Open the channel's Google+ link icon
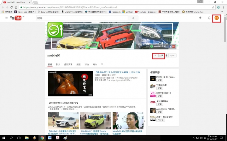The height and width of the screenshot is (141, 227). coord(173,47)
